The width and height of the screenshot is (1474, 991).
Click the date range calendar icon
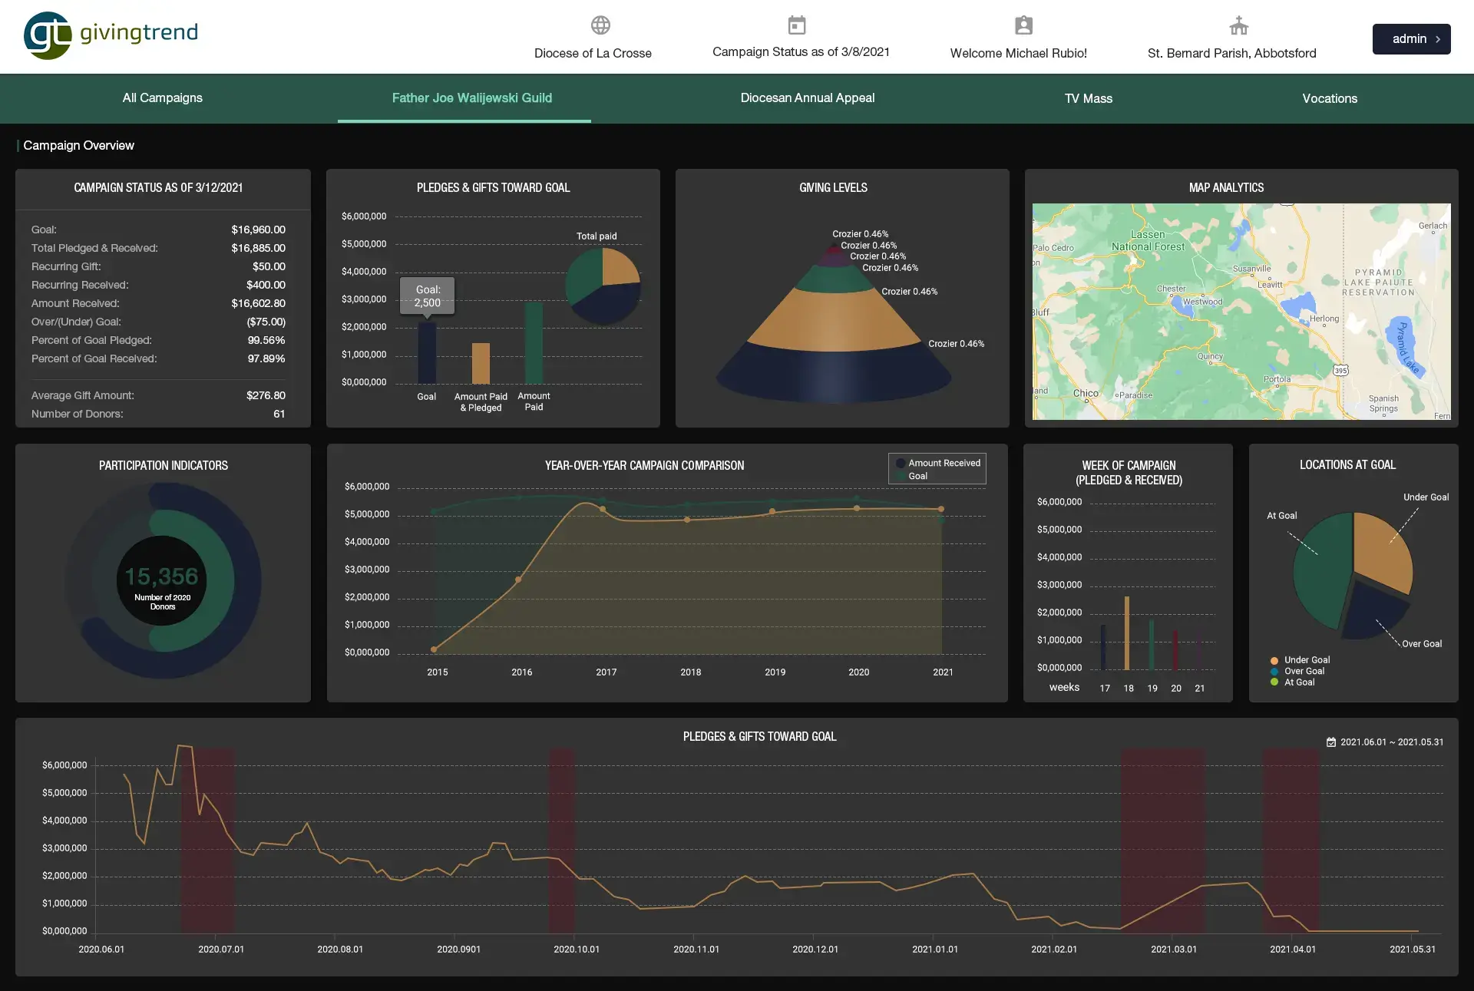[1331, 742]
